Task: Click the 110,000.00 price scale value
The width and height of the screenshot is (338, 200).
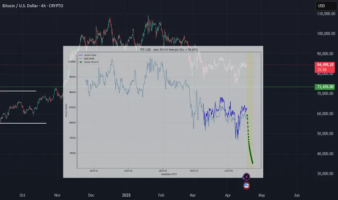Action: (326, 13)
